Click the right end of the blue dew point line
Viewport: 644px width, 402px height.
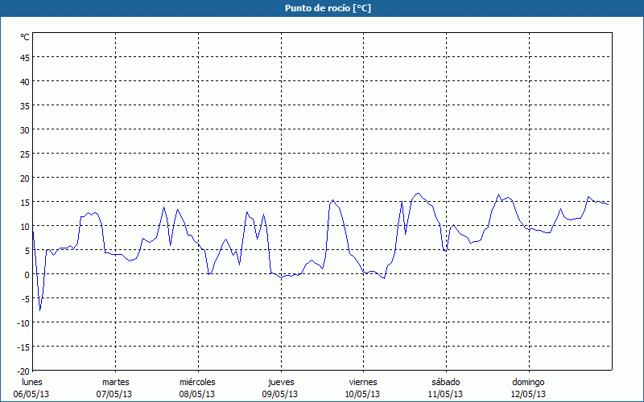608,204
